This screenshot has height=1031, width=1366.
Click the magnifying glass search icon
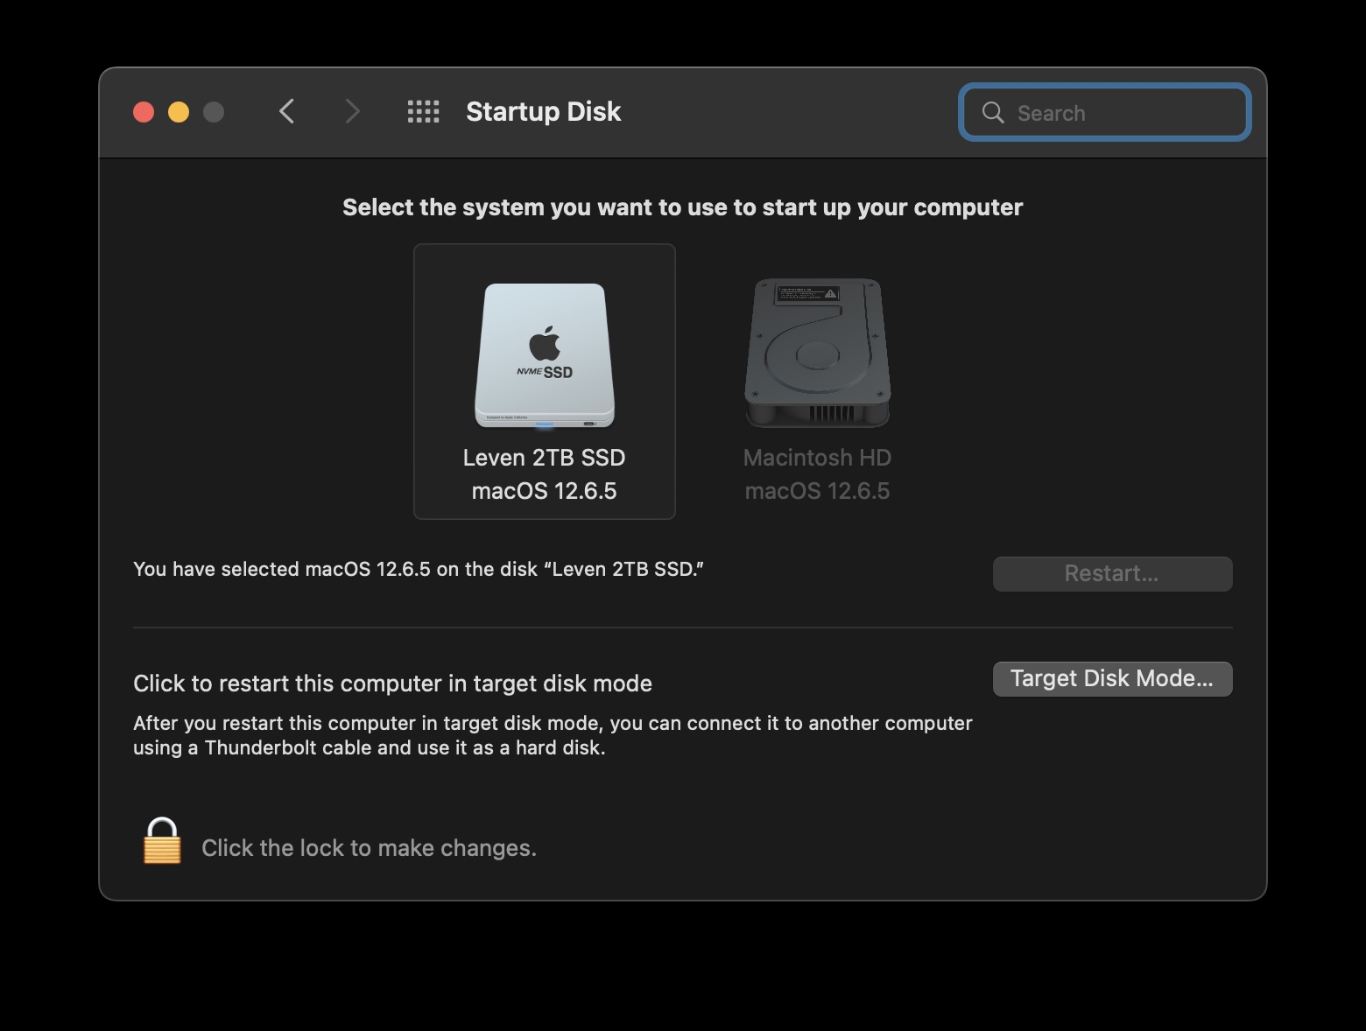click(x=993, y=112)
